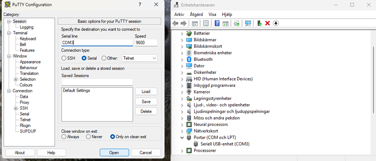Click the Processorer chip icon
This screenshot has width=376, height=161.
(x=189, y=150)
